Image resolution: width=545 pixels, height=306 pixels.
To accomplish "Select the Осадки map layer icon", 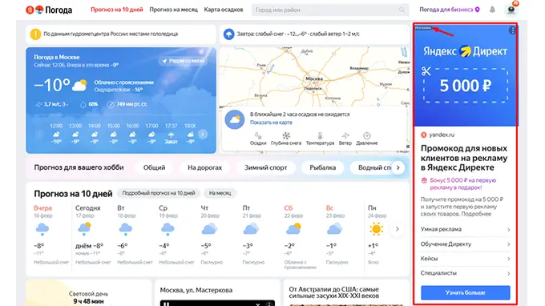I will pyautogui.click(x=258, y=135).
